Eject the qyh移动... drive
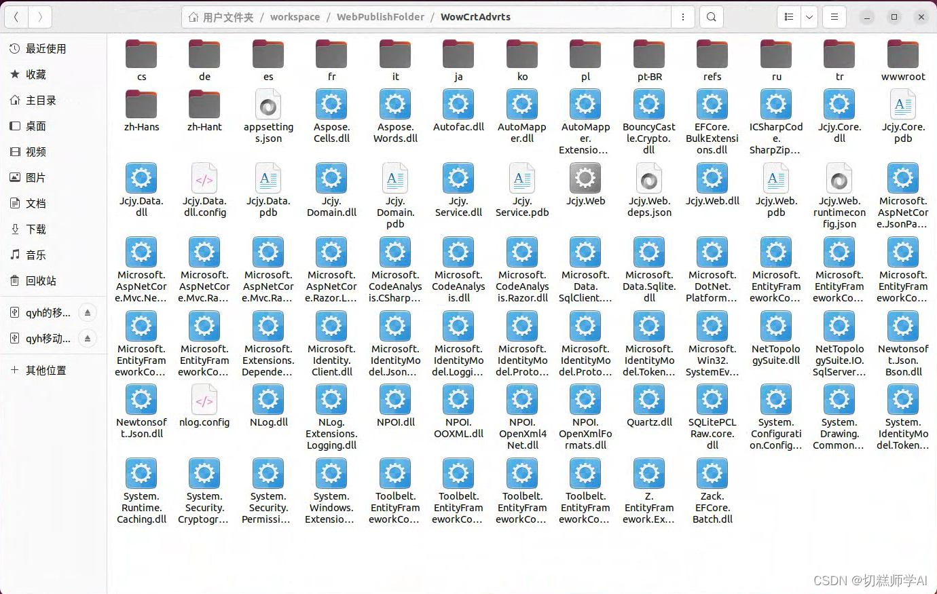The height and width of the screenshot is (594, 937). [x=88, y=338]
